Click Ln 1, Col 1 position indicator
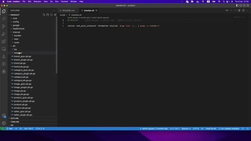This screenshot has height=141, width=251. (175, 128)
